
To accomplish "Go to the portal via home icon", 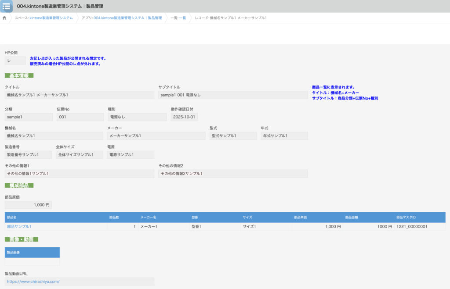I will 4,18.
